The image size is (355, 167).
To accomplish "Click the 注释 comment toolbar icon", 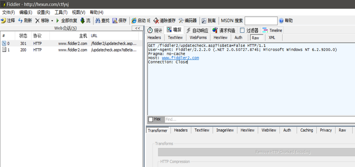I will coord(3,21).
